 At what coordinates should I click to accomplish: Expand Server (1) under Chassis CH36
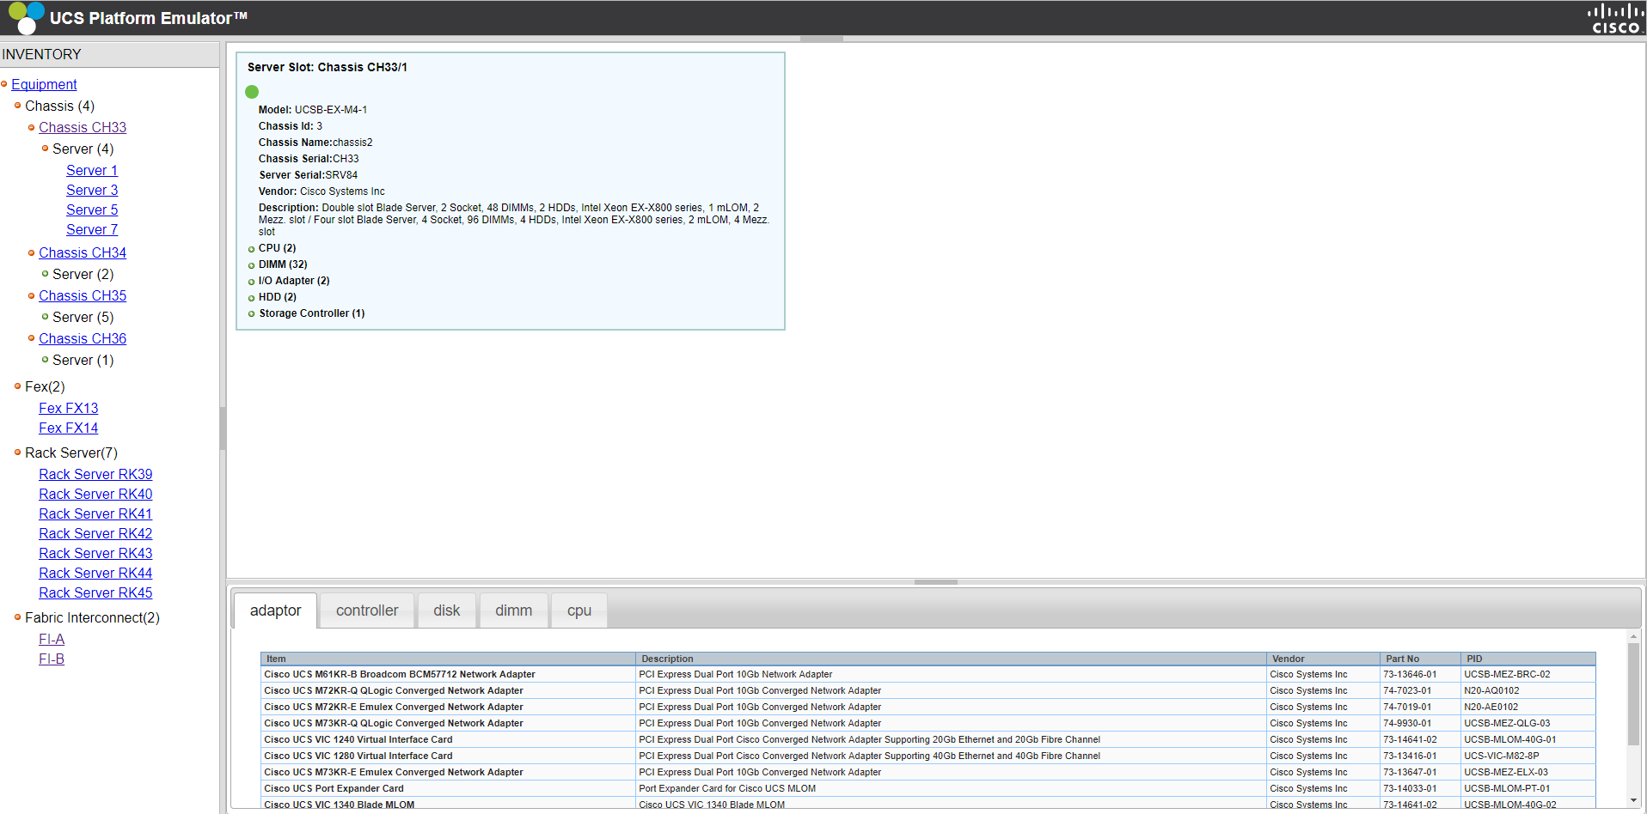[x=45, y=359]
